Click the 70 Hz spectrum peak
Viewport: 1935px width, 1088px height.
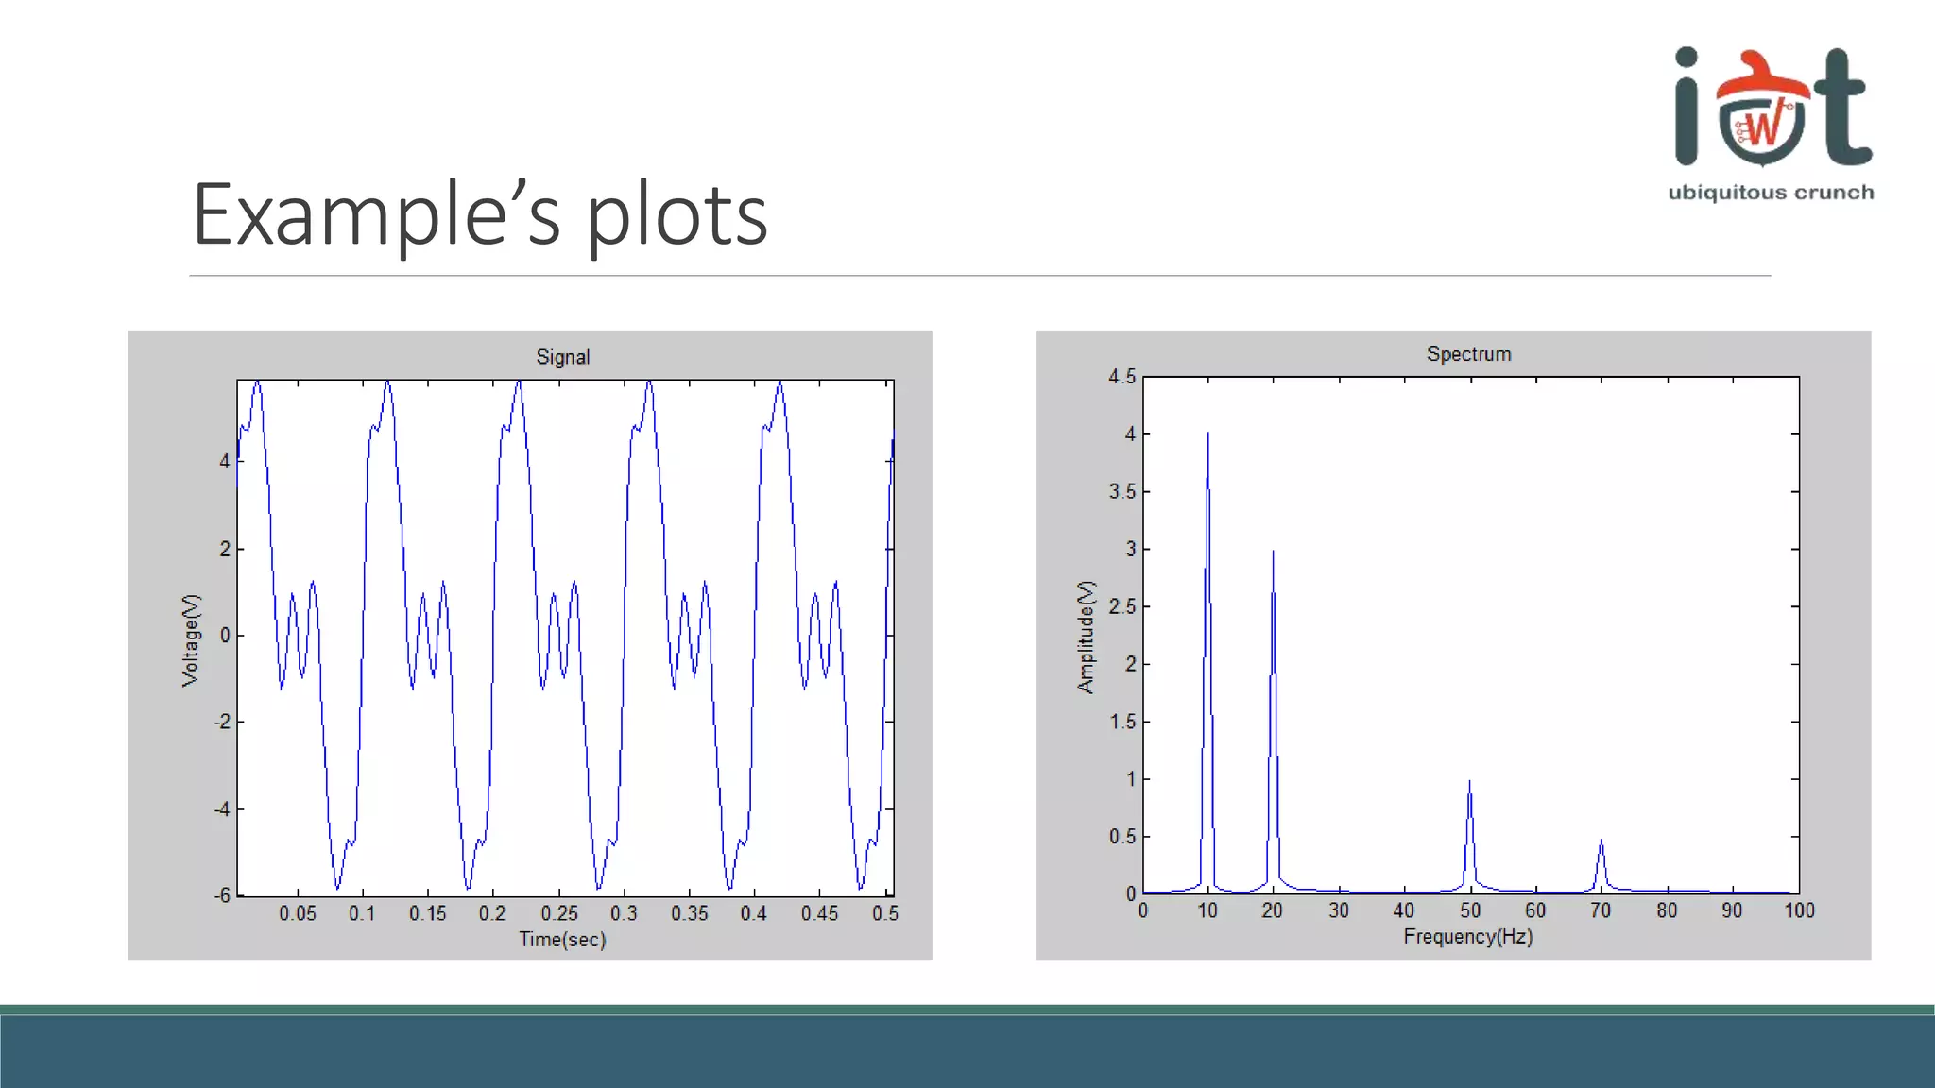1601,864
